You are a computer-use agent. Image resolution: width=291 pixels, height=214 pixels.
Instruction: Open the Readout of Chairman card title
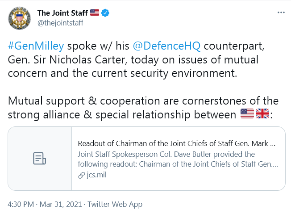tap(177, 143)
